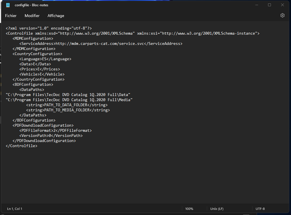Image resolution: width=291 pixels, height=215 pixels.
Task: Open the Modifier menu
Action: (x=32, y=16)
